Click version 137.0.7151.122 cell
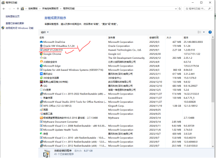The height and width of the screenshot is (158, 216). (192, 54)
